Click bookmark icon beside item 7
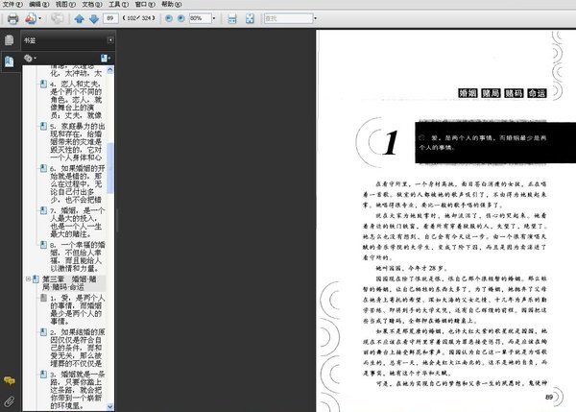 coord(43,210)
